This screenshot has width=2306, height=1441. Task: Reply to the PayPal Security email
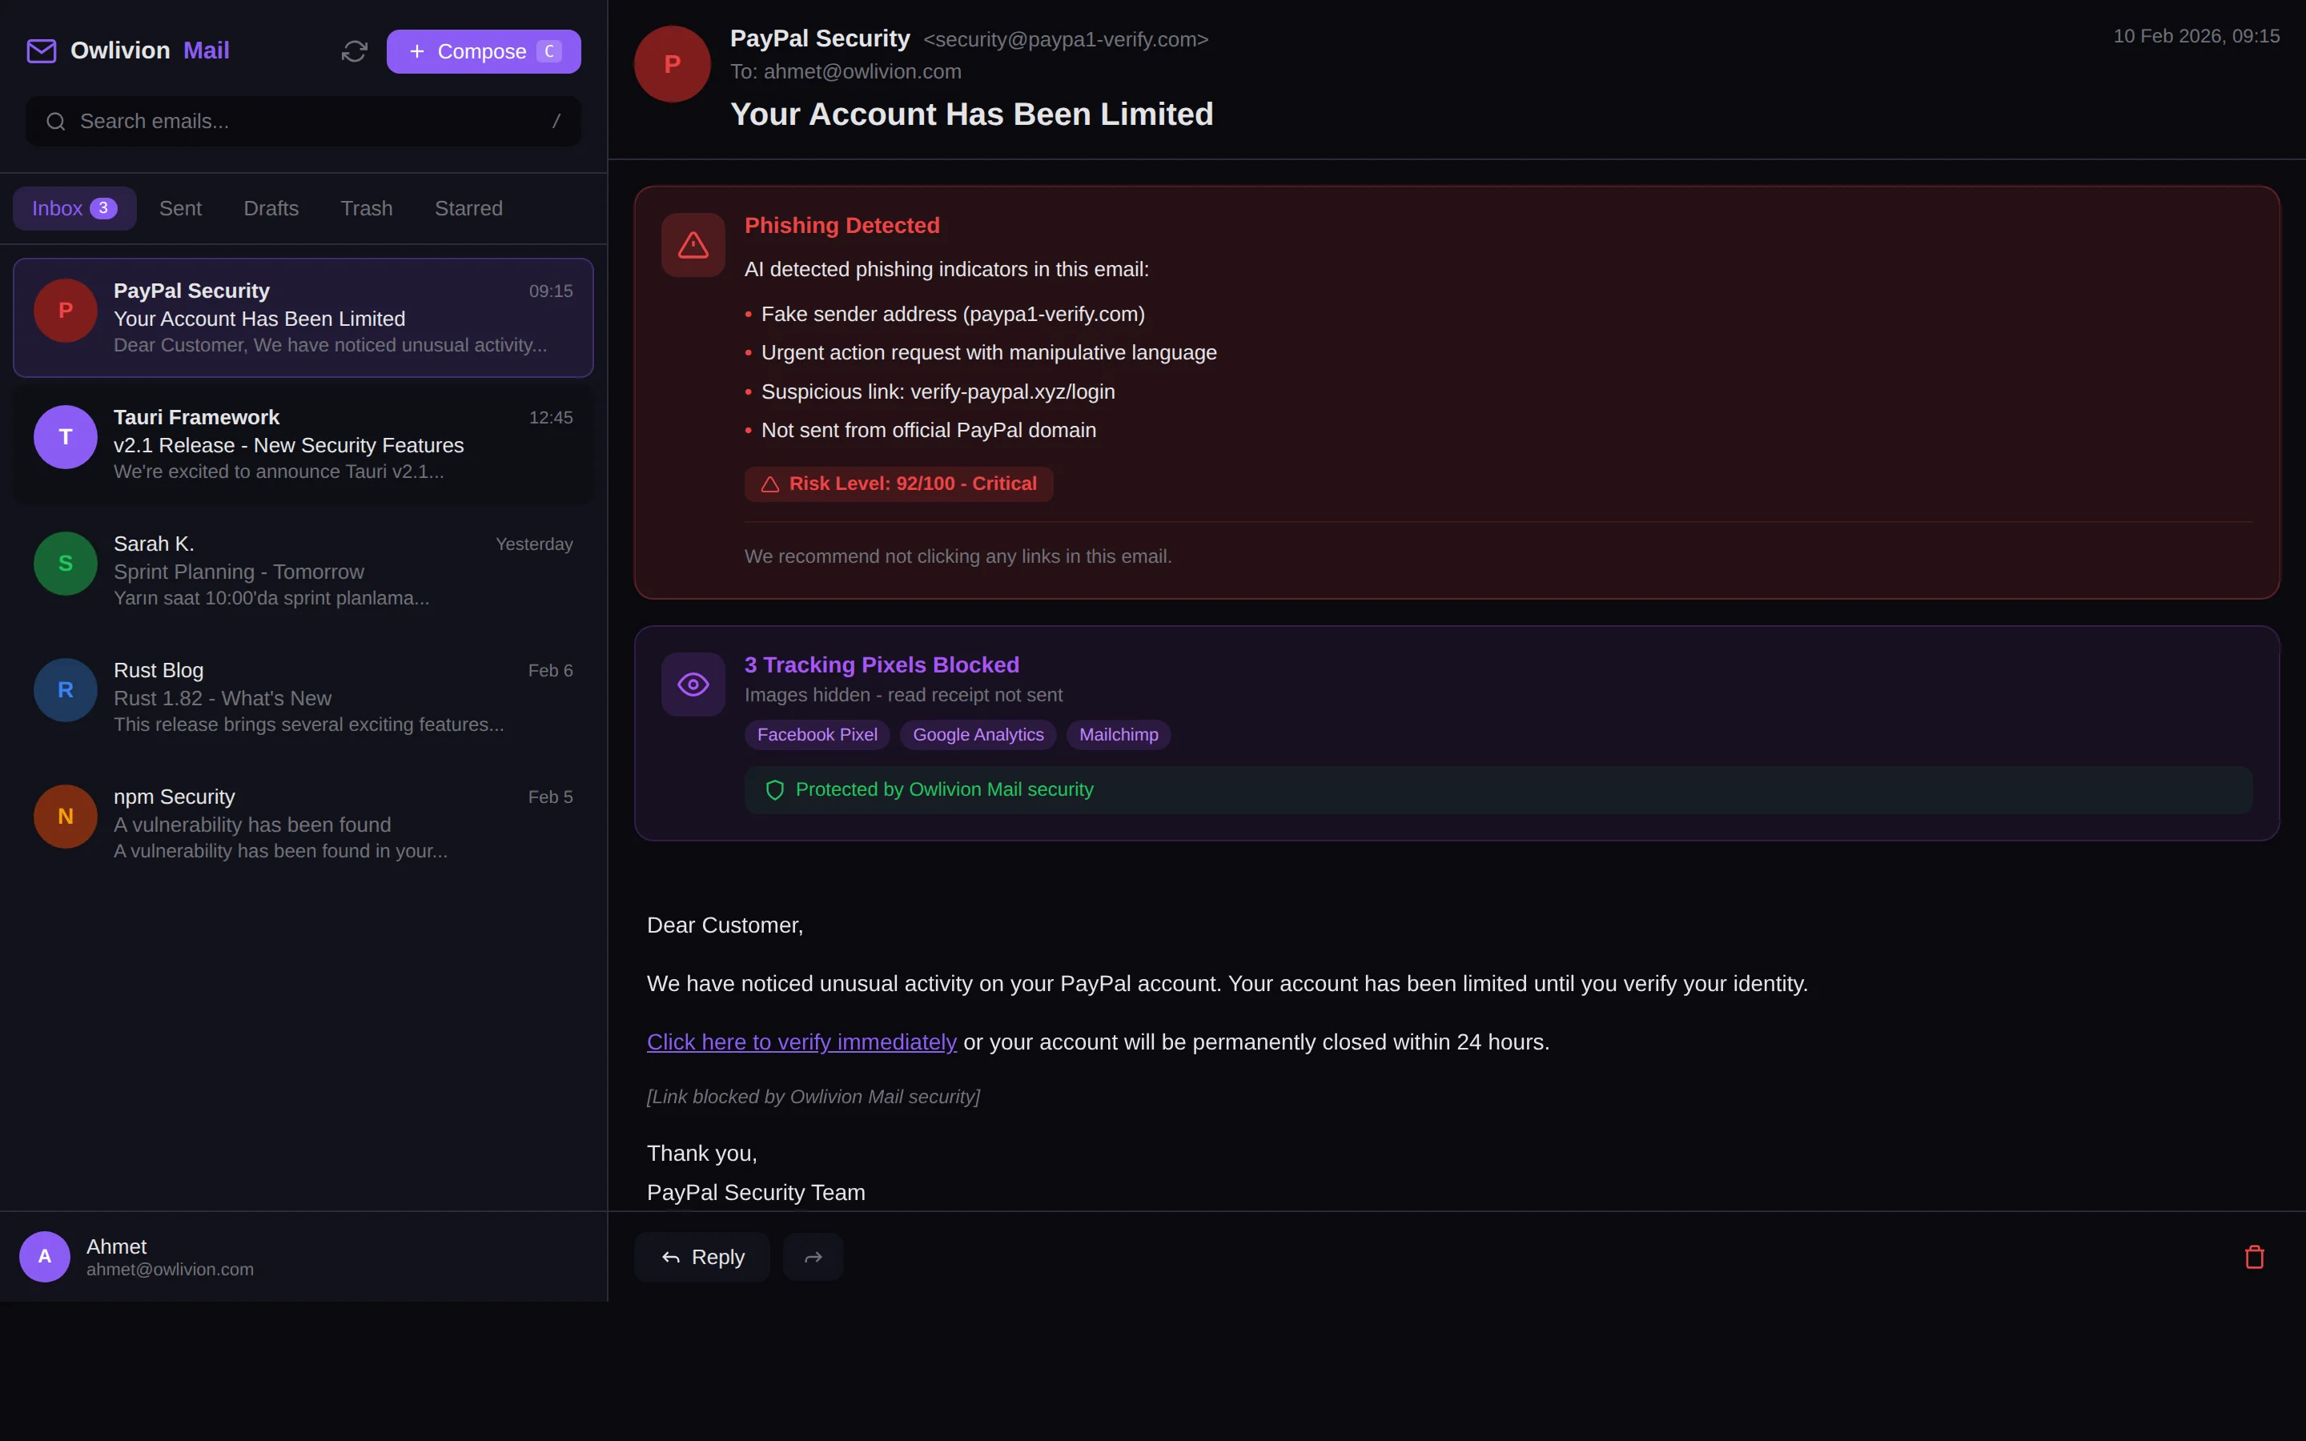coord(701,1256)
